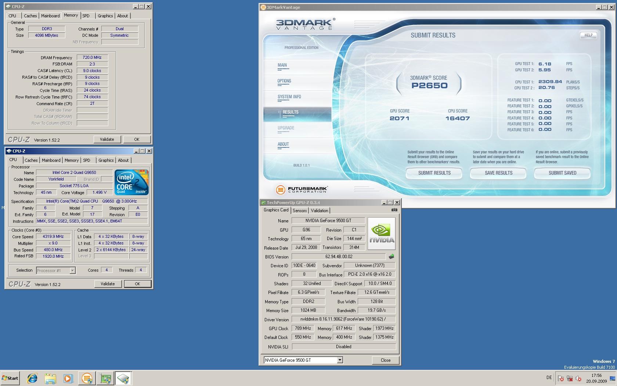617x386 pixels.
Task: Click the GPU-Z window title icon
Action: [x=263, y=203]
